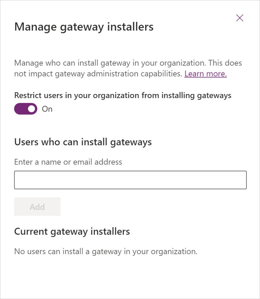Click the Users who can install gateways heading
This screenshot has width=260, height=299.
(x=83, y=142)
